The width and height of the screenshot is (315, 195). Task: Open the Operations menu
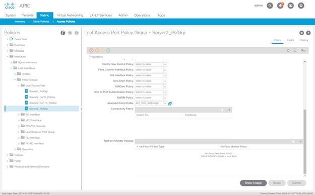(x=142, y=15)
